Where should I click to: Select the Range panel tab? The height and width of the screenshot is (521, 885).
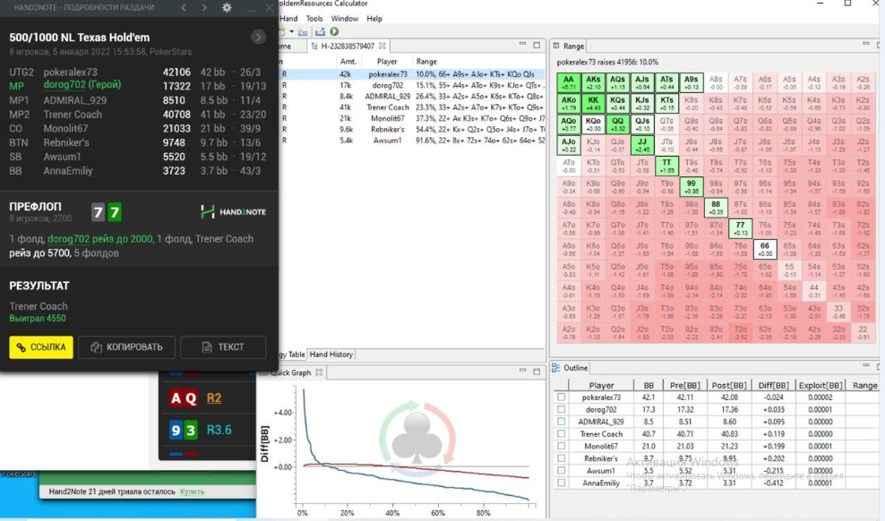coord(569,46)
